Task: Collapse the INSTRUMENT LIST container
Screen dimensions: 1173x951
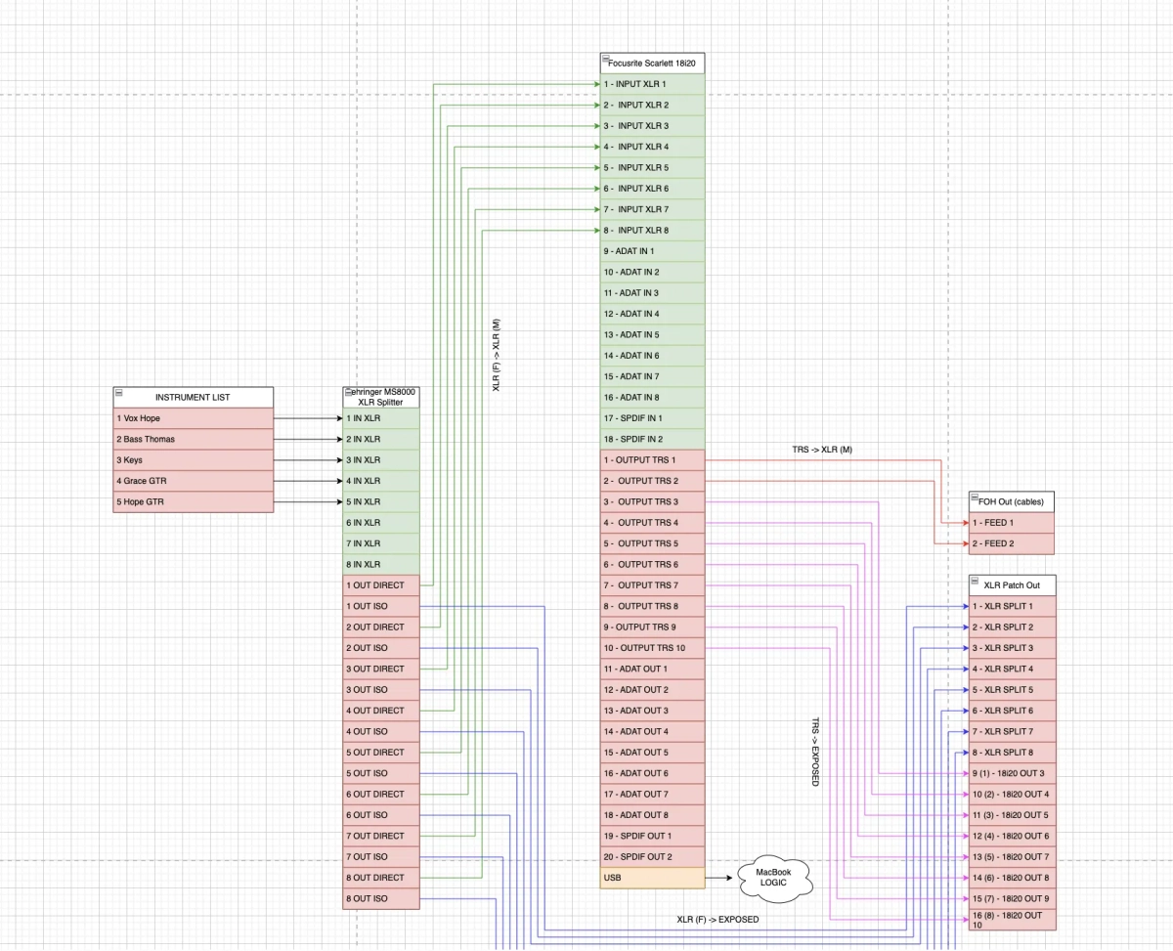Action: coord(118,391)
